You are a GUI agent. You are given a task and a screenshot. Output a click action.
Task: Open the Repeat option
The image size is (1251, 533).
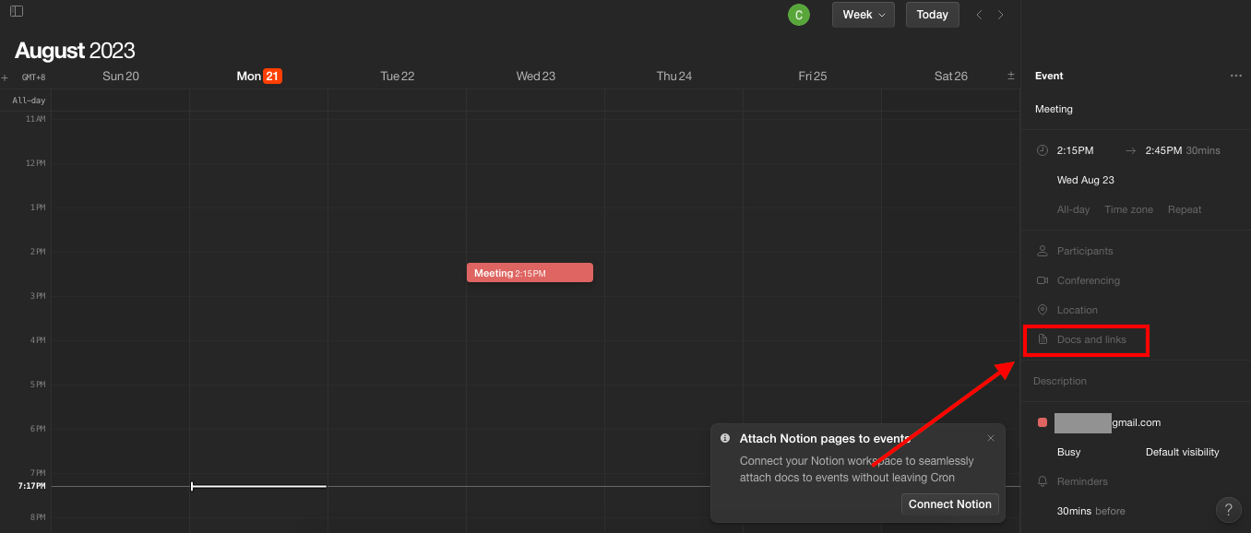coord(1185,209)
